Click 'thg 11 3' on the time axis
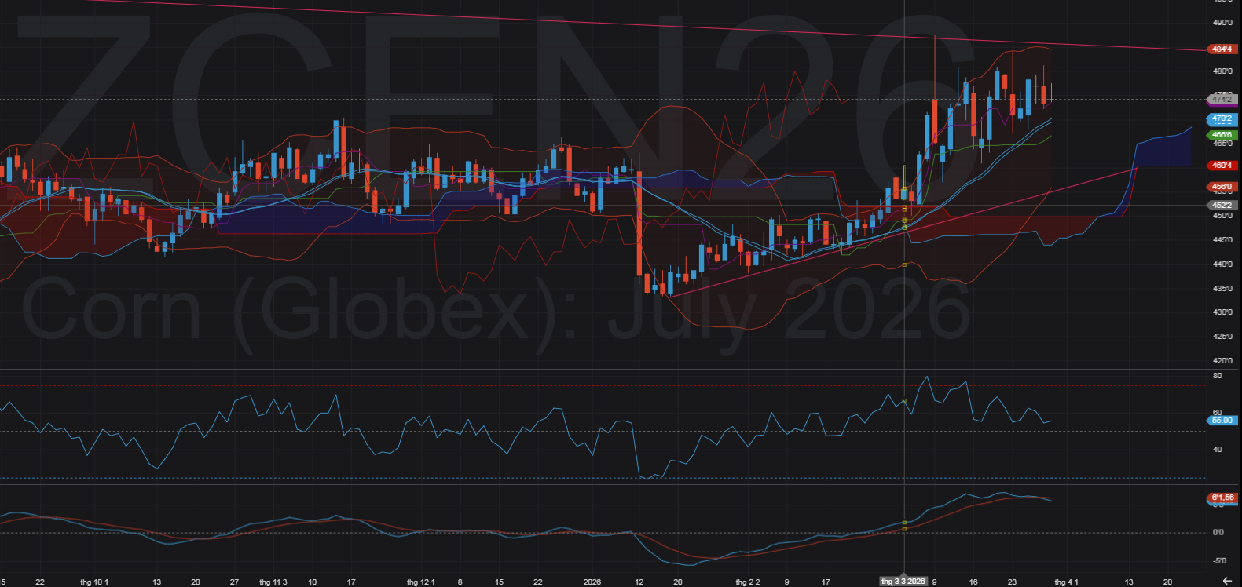 [273, 582]
